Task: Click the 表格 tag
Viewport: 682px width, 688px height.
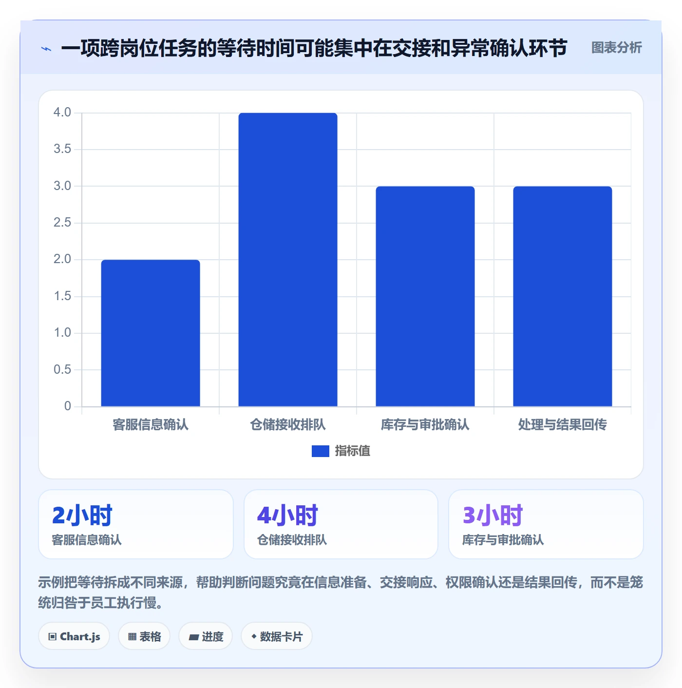Action: [144, 636]
